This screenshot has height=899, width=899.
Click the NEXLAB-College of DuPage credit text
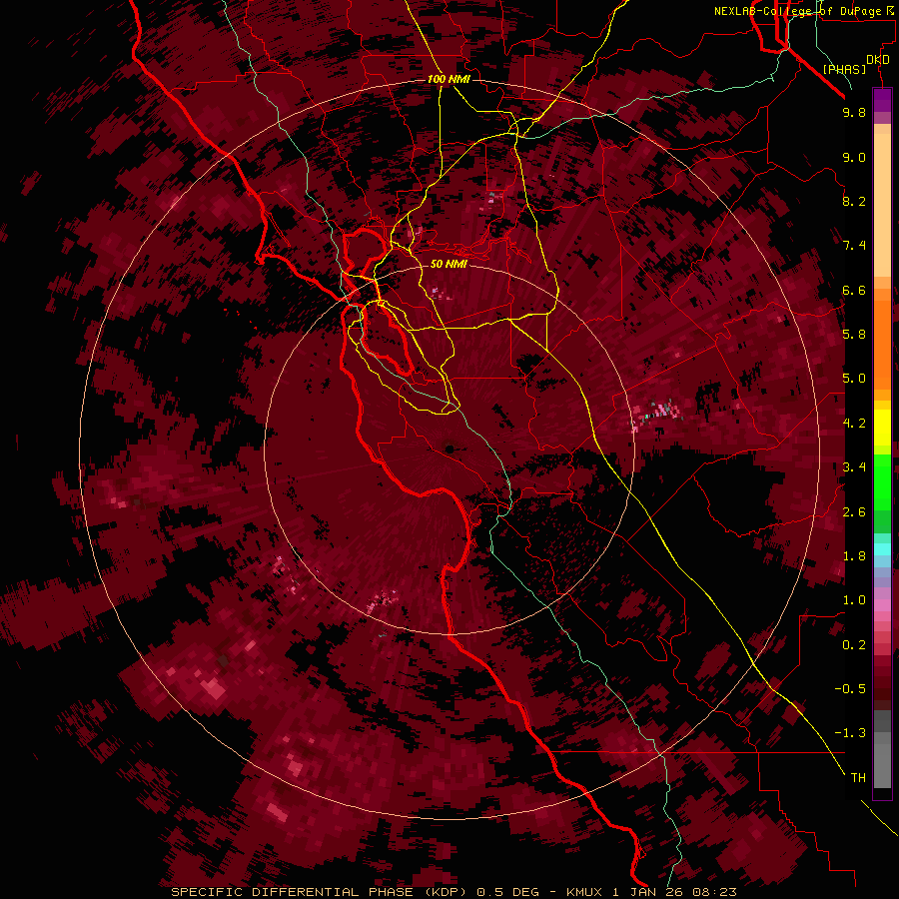tap(800, 11)
